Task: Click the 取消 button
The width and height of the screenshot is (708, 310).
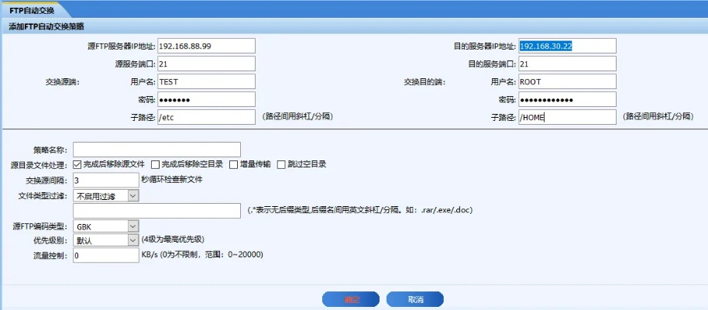Action: tap(414, 299)
